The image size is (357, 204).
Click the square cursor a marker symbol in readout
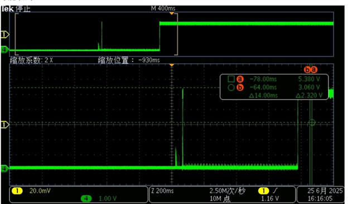pyautogui.click(x=231, y=79)
